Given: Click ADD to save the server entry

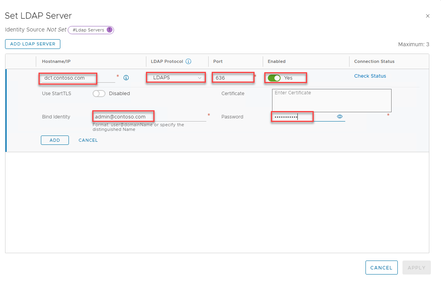Looking at the screenshot, I should point(54,140).
